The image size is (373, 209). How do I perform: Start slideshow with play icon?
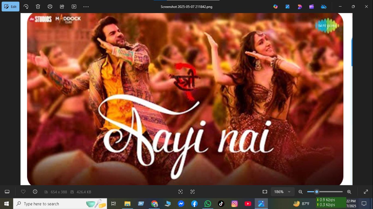click(x=74, y=7)
